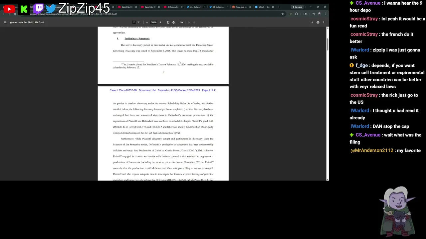Viewport: 426px width, 239px height.
Task: Select the 100% zoom level field
Action: pos(154,22)
